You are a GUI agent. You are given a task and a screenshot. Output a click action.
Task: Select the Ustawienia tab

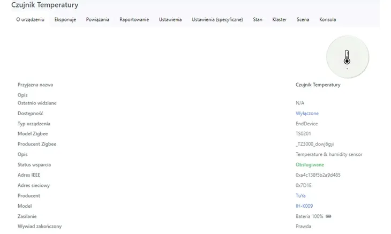[170, 19]
